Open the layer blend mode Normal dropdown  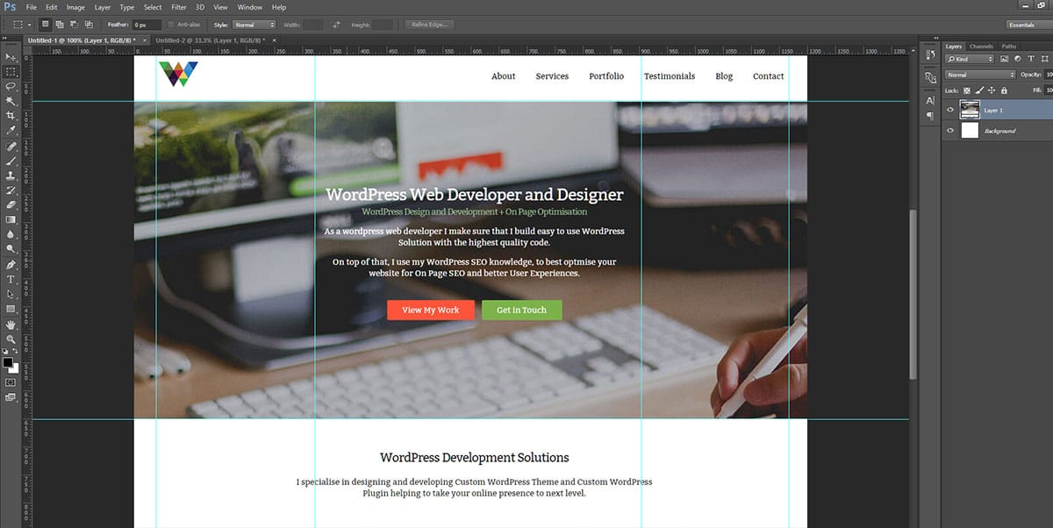[x=979, y=75]
